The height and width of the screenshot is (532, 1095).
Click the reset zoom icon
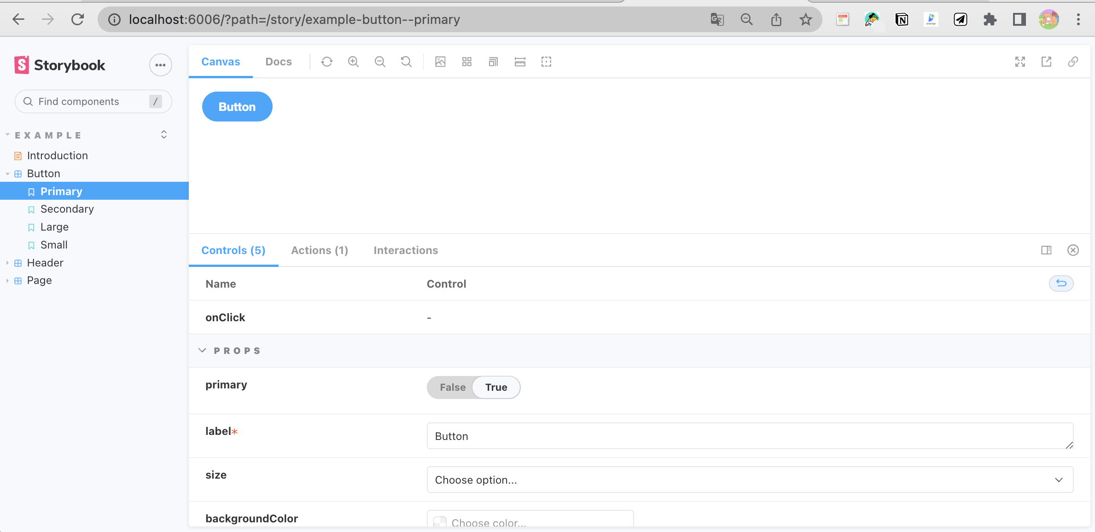[x=406, y=62]
